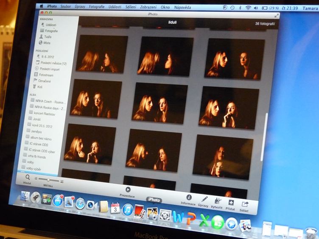
Task: Open the Sdílení menu
Action: (x=131, y=7)
